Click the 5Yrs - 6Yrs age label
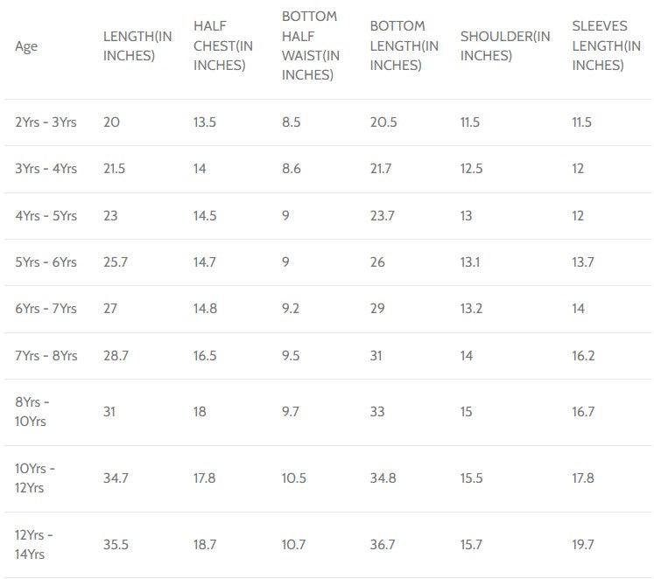654x579 pixels. (46, 262)
